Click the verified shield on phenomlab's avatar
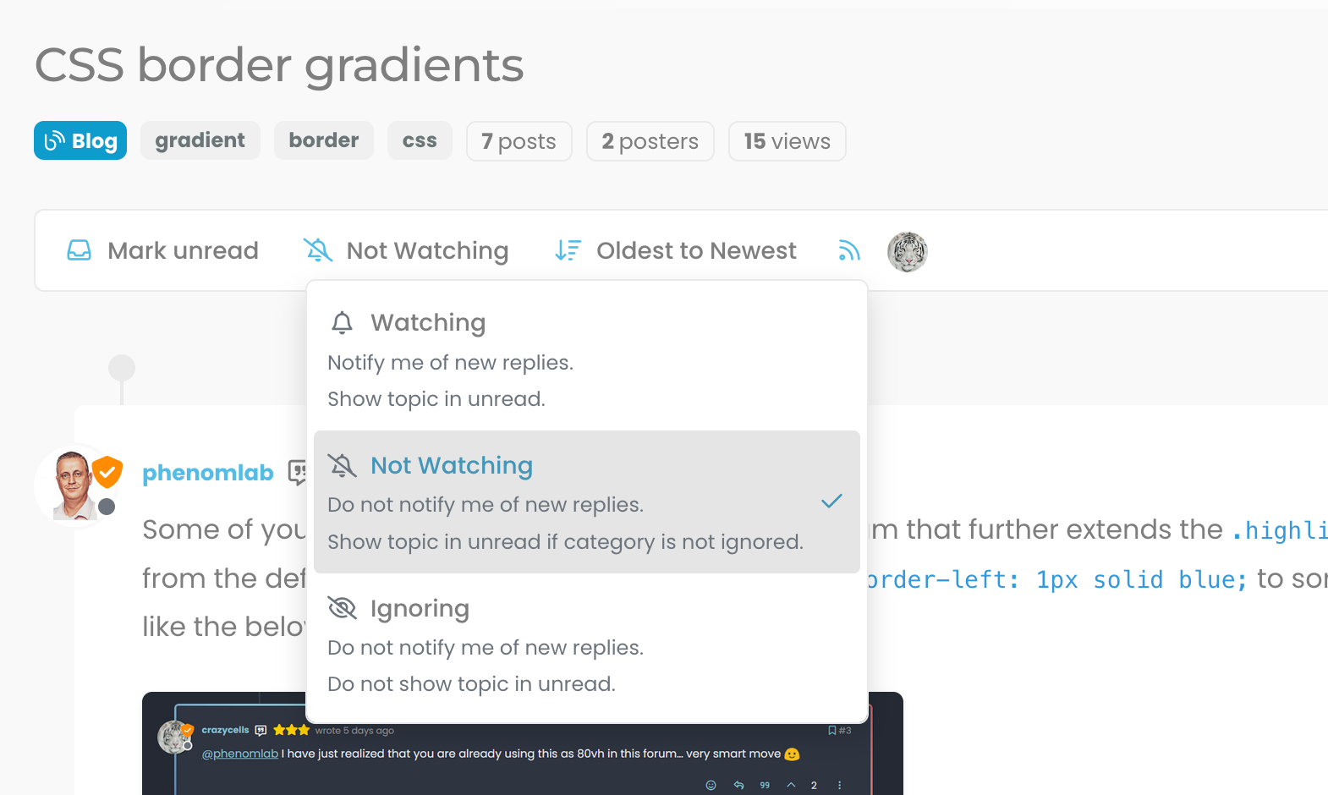This screenshot has height=795, width=1328. (107, 470)
